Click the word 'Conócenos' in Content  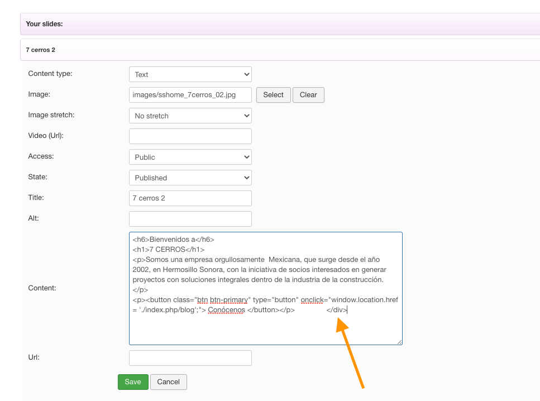[227, 310]
